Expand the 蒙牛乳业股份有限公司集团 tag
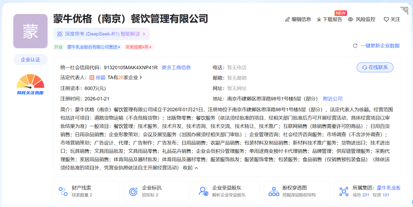Screen dimensions: 413x207 pyautogui.click(x=94, y=47)
